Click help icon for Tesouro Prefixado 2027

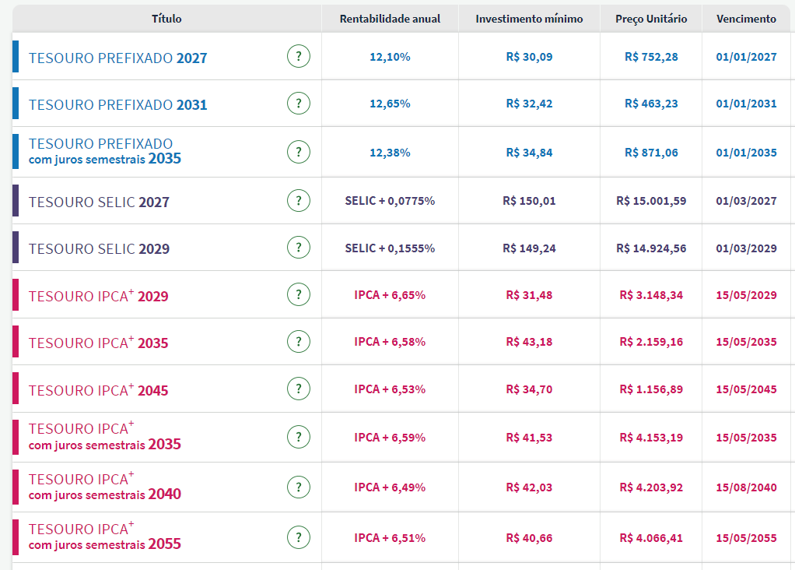click(298, 56)
